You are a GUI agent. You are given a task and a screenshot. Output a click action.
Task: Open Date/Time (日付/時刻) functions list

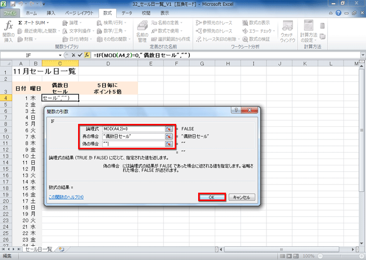point(77,39)
